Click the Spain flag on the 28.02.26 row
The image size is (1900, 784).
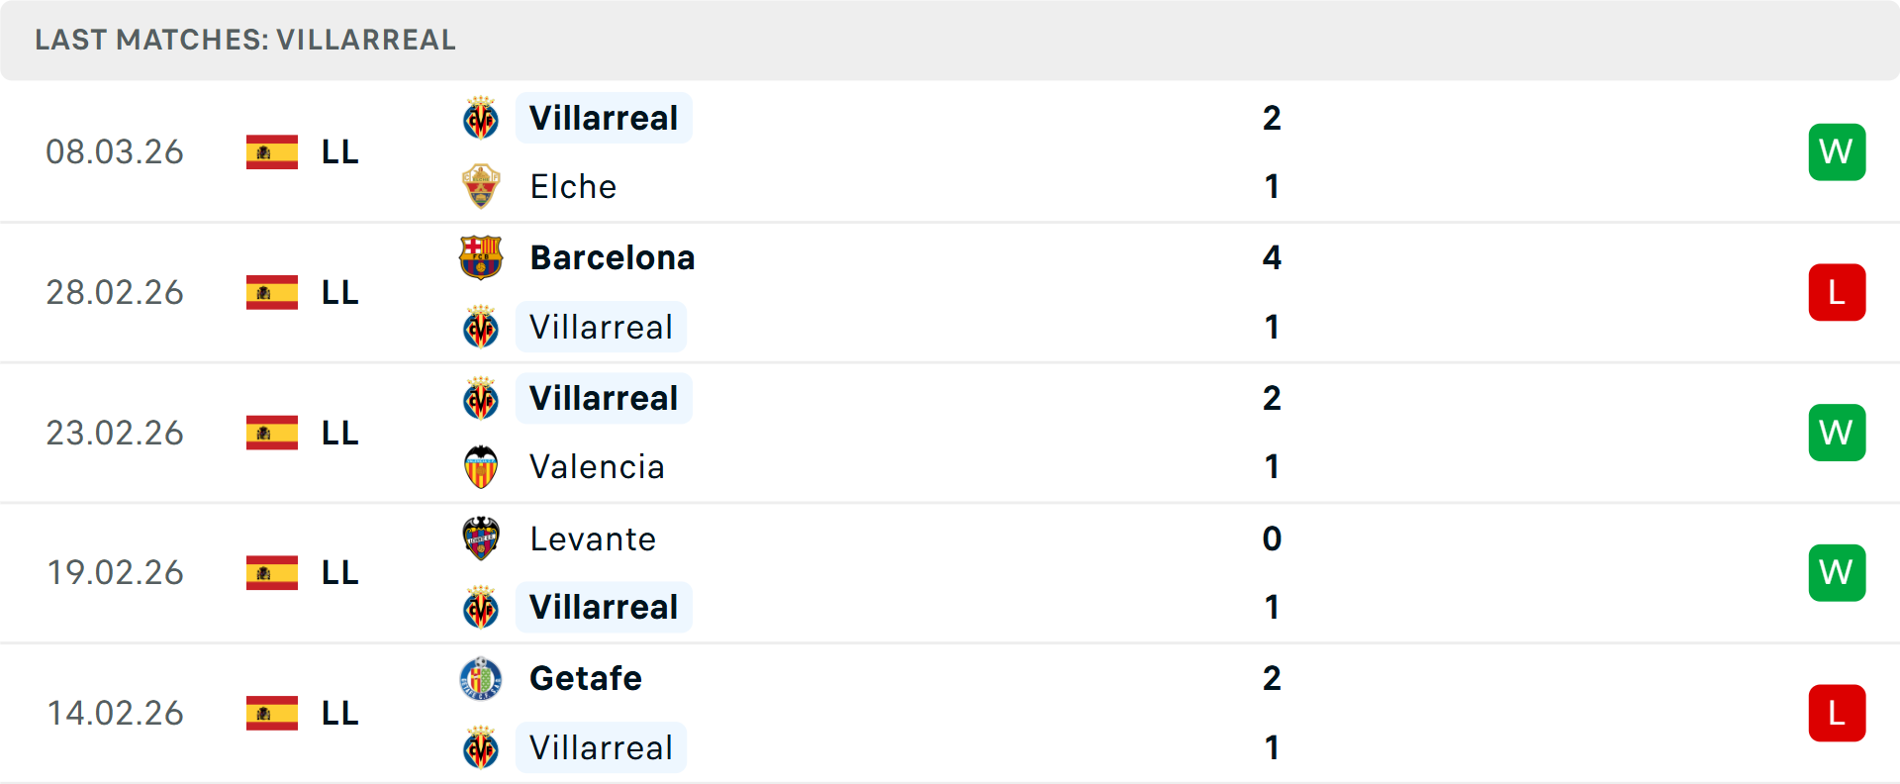coord(272,292)
